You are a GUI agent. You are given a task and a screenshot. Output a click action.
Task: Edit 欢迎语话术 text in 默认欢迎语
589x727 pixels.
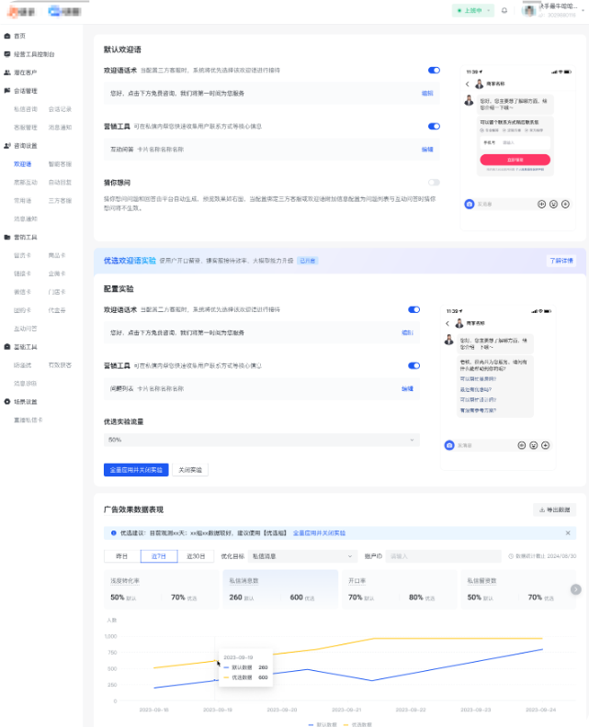427,94
